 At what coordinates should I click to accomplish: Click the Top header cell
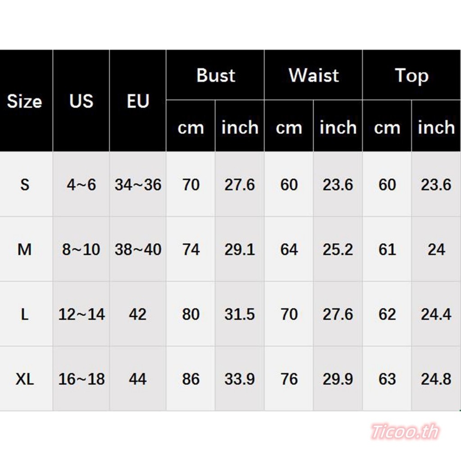[411, 75]
